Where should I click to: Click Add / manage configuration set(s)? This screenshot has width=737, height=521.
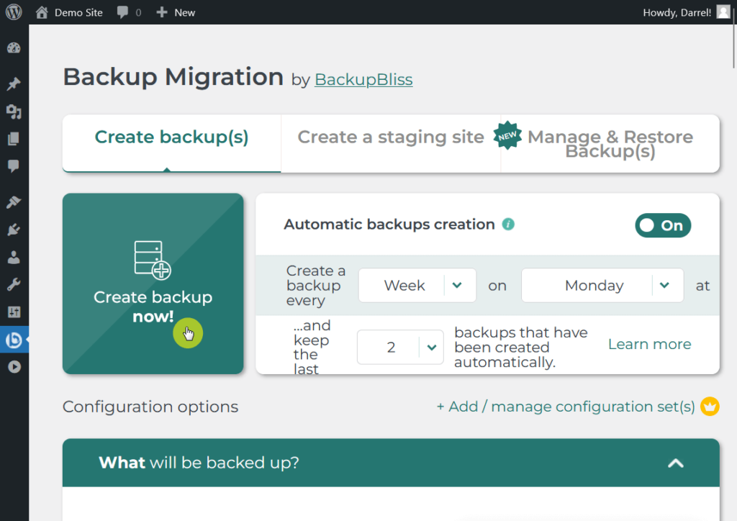point(566,407)
